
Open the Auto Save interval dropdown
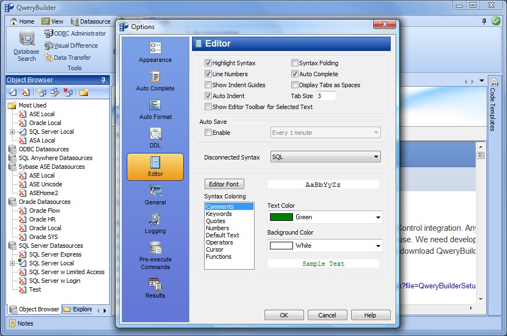point(325,133)
